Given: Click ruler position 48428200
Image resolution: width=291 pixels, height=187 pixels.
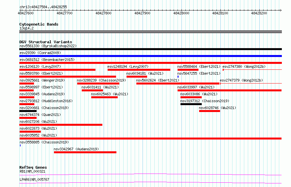Looking at the screenshot, I should (x=259, y=13).
